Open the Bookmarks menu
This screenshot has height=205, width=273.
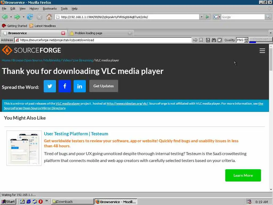50,9
